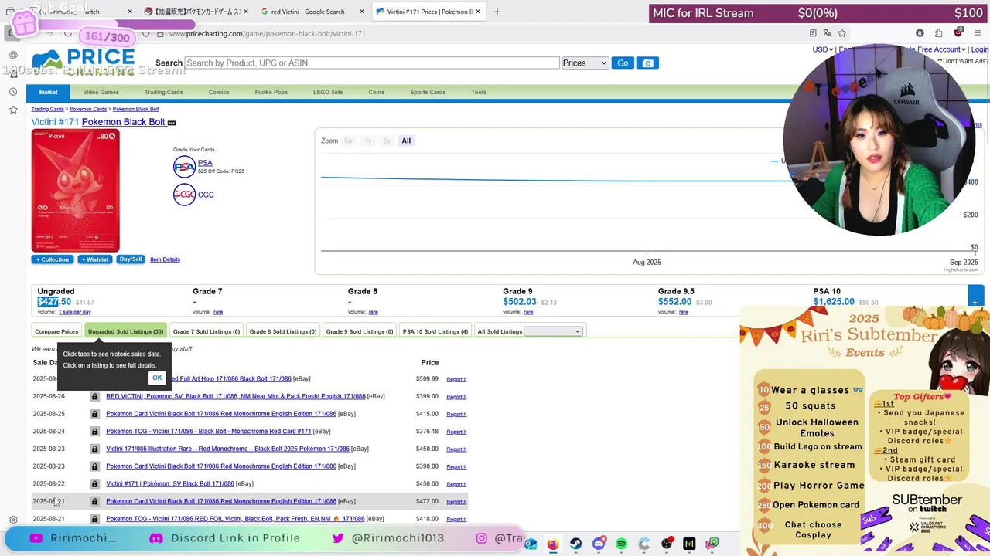The height and width of the screenshot is (556, 990).
Task: Click the sidebar bookmarks star icon
Action: pyautogui.click(x=13, y=110)
